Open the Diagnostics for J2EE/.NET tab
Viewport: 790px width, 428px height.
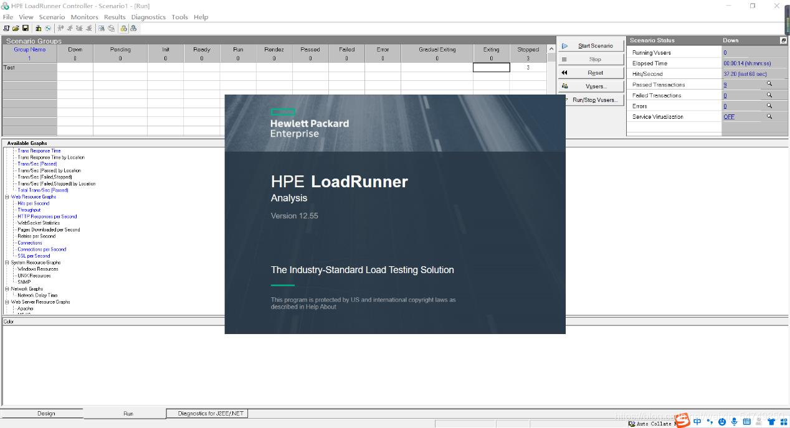pyautogui.click(x=211, y=413)
